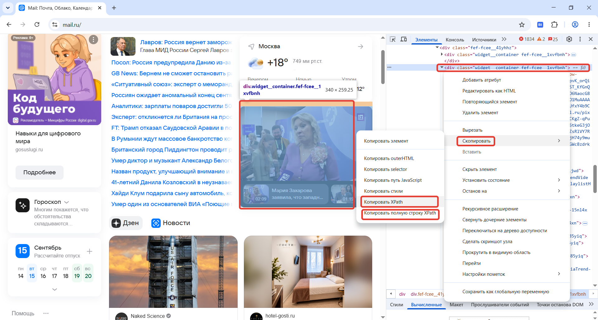Screen dimensions: 598x320
Task: Go back to previous page
Action: click(9, 25)
